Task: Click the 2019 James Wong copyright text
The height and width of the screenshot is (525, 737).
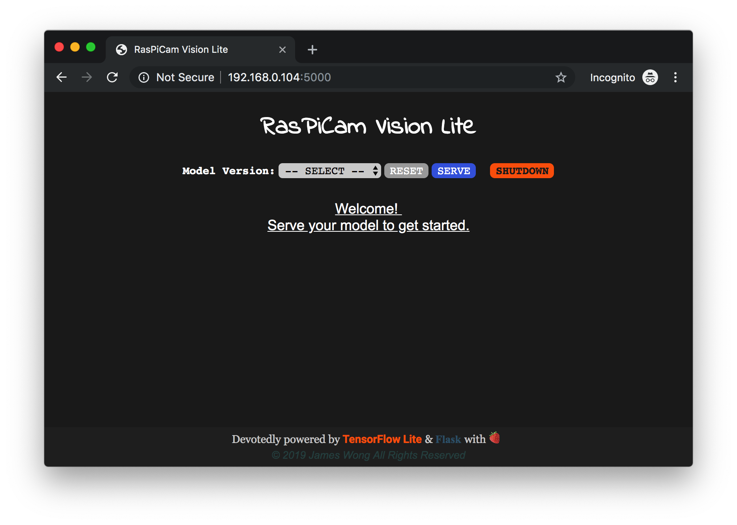Action: point(368,455)
